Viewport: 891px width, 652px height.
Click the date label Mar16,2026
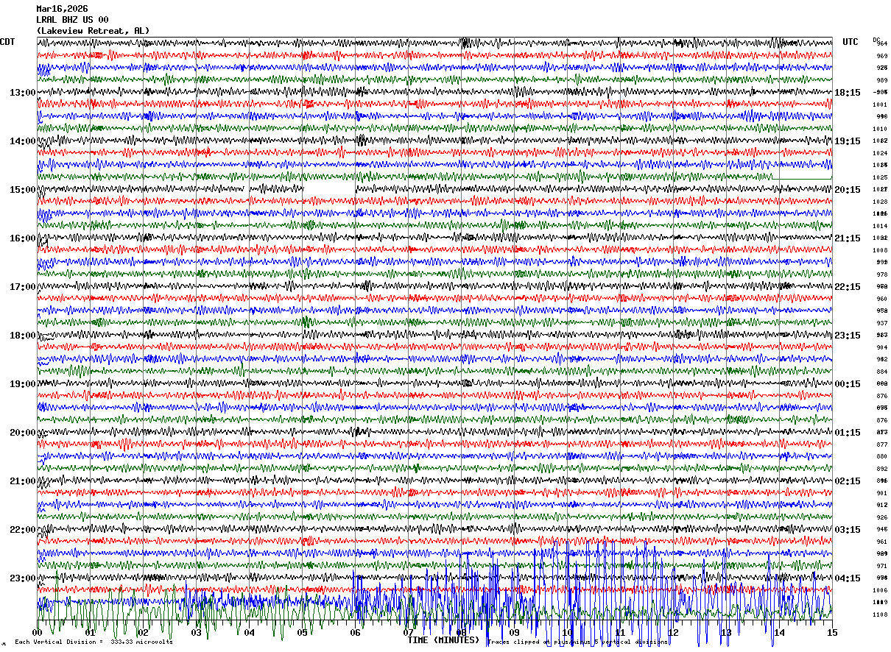tap(62, 9)
